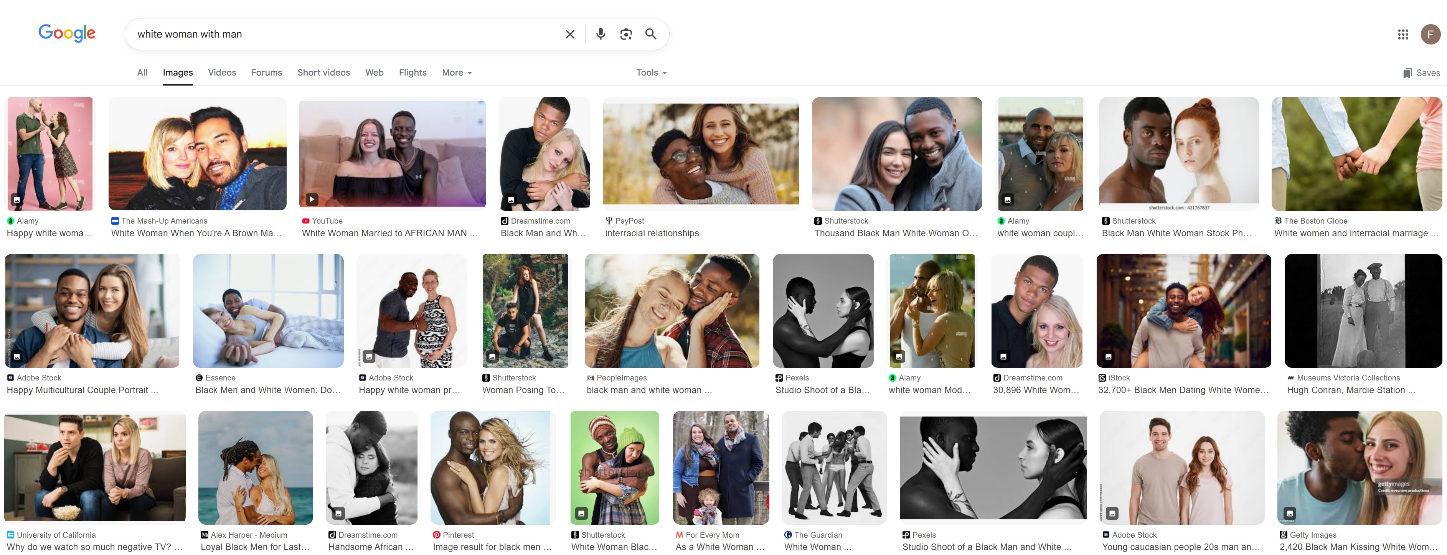Image resolution: width=1447 pixels, height=555 pixels.
Task: Click the licensable badge on 'Happy Multicultural Couple' image
Action: 17,356
